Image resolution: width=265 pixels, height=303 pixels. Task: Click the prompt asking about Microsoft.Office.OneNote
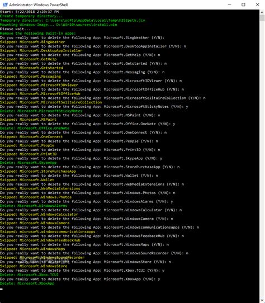88,124
